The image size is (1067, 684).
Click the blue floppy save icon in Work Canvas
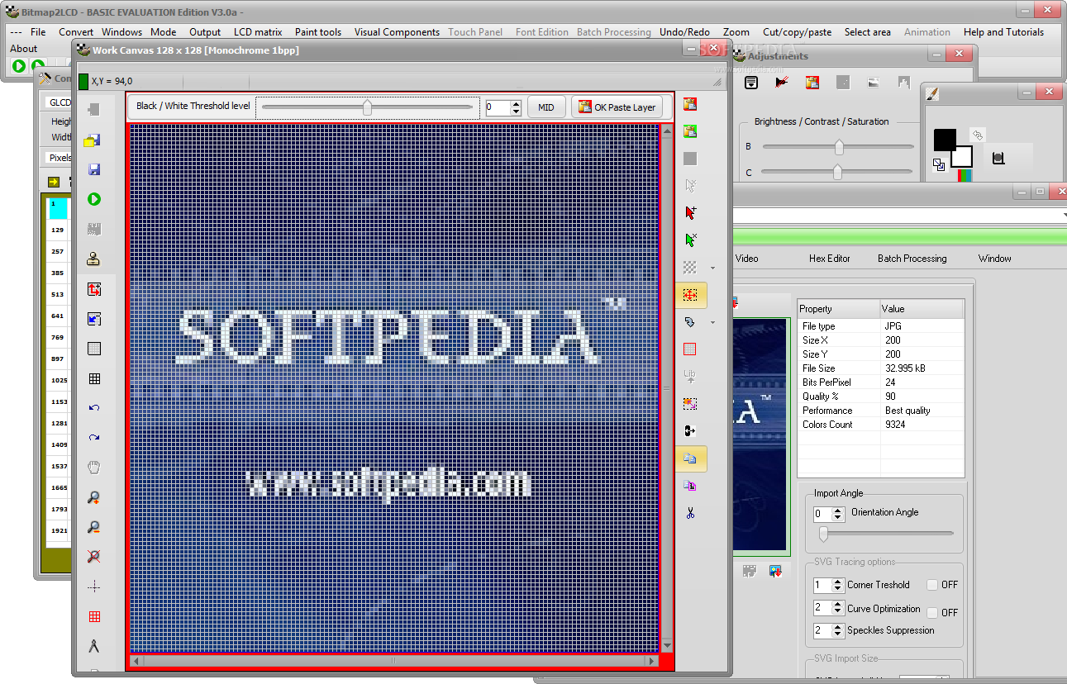coord(94,169)
